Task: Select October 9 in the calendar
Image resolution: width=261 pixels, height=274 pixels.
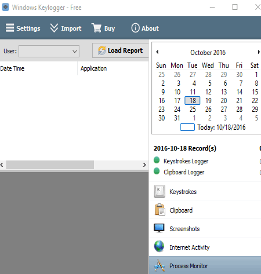Action: pos(163,92)
